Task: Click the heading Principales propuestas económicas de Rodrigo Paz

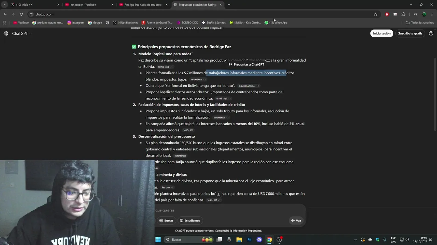Action: [x=184, y=47]
